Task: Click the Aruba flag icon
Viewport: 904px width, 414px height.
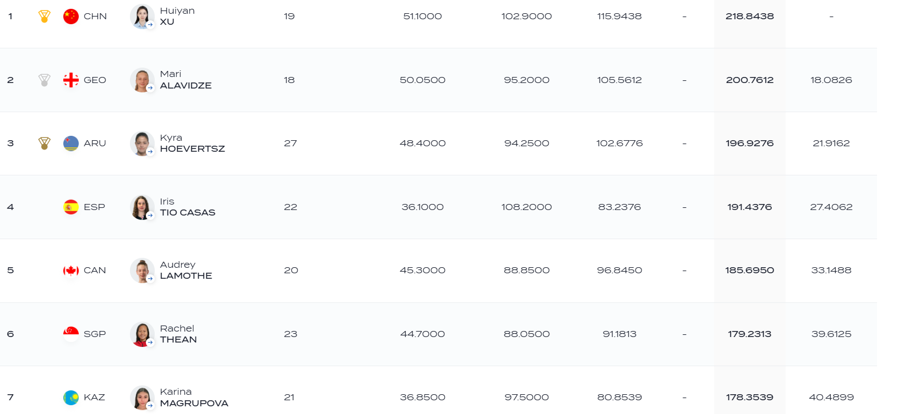Action: pos(71,143)
